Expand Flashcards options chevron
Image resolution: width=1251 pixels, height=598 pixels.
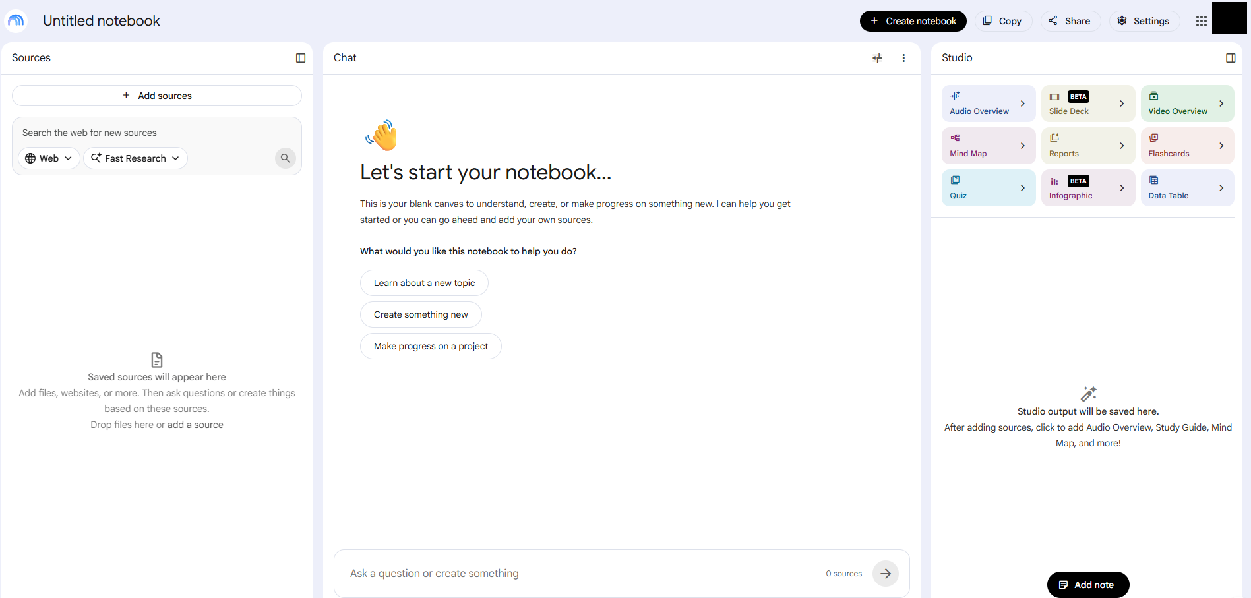[x=1221, y=146]
